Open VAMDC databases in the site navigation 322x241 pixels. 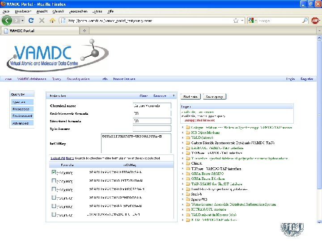tap(32, 79)
